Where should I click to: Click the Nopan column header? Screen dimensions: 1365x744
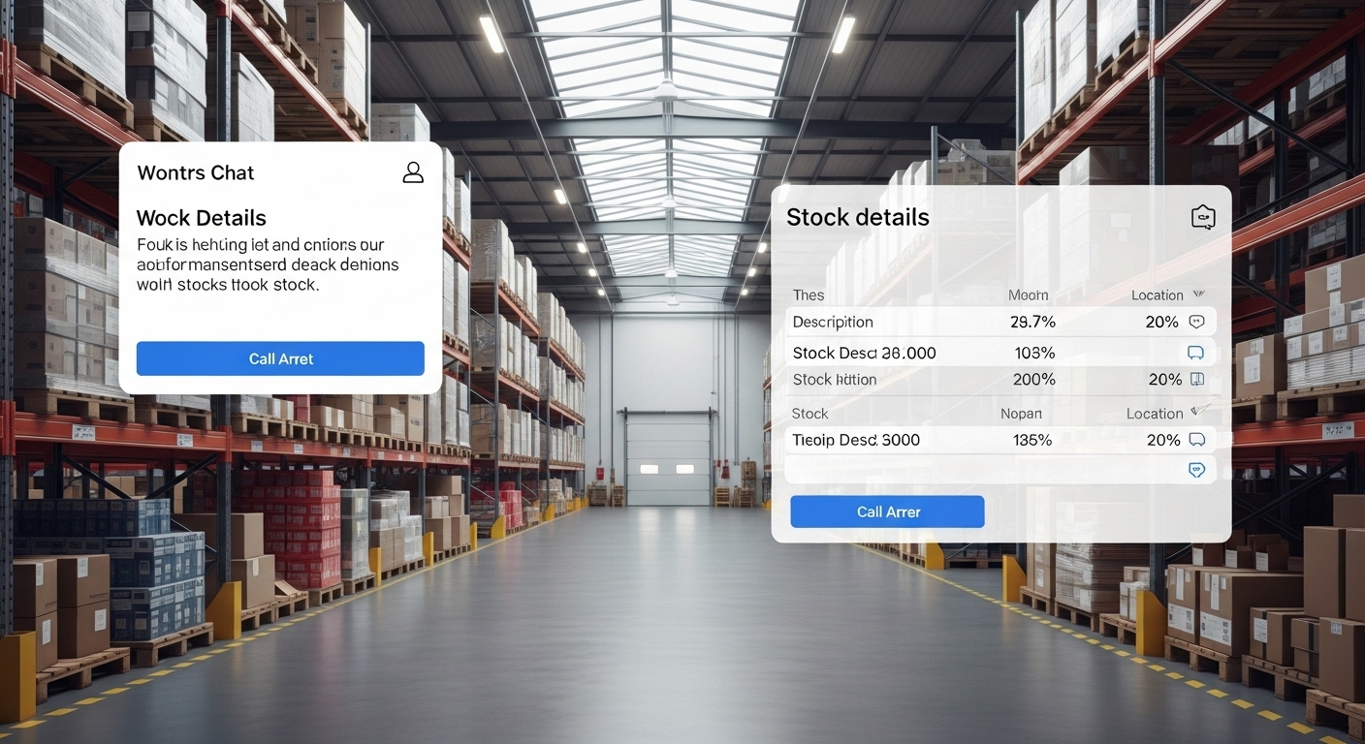pyautogui.click(x=1021, y=414)
